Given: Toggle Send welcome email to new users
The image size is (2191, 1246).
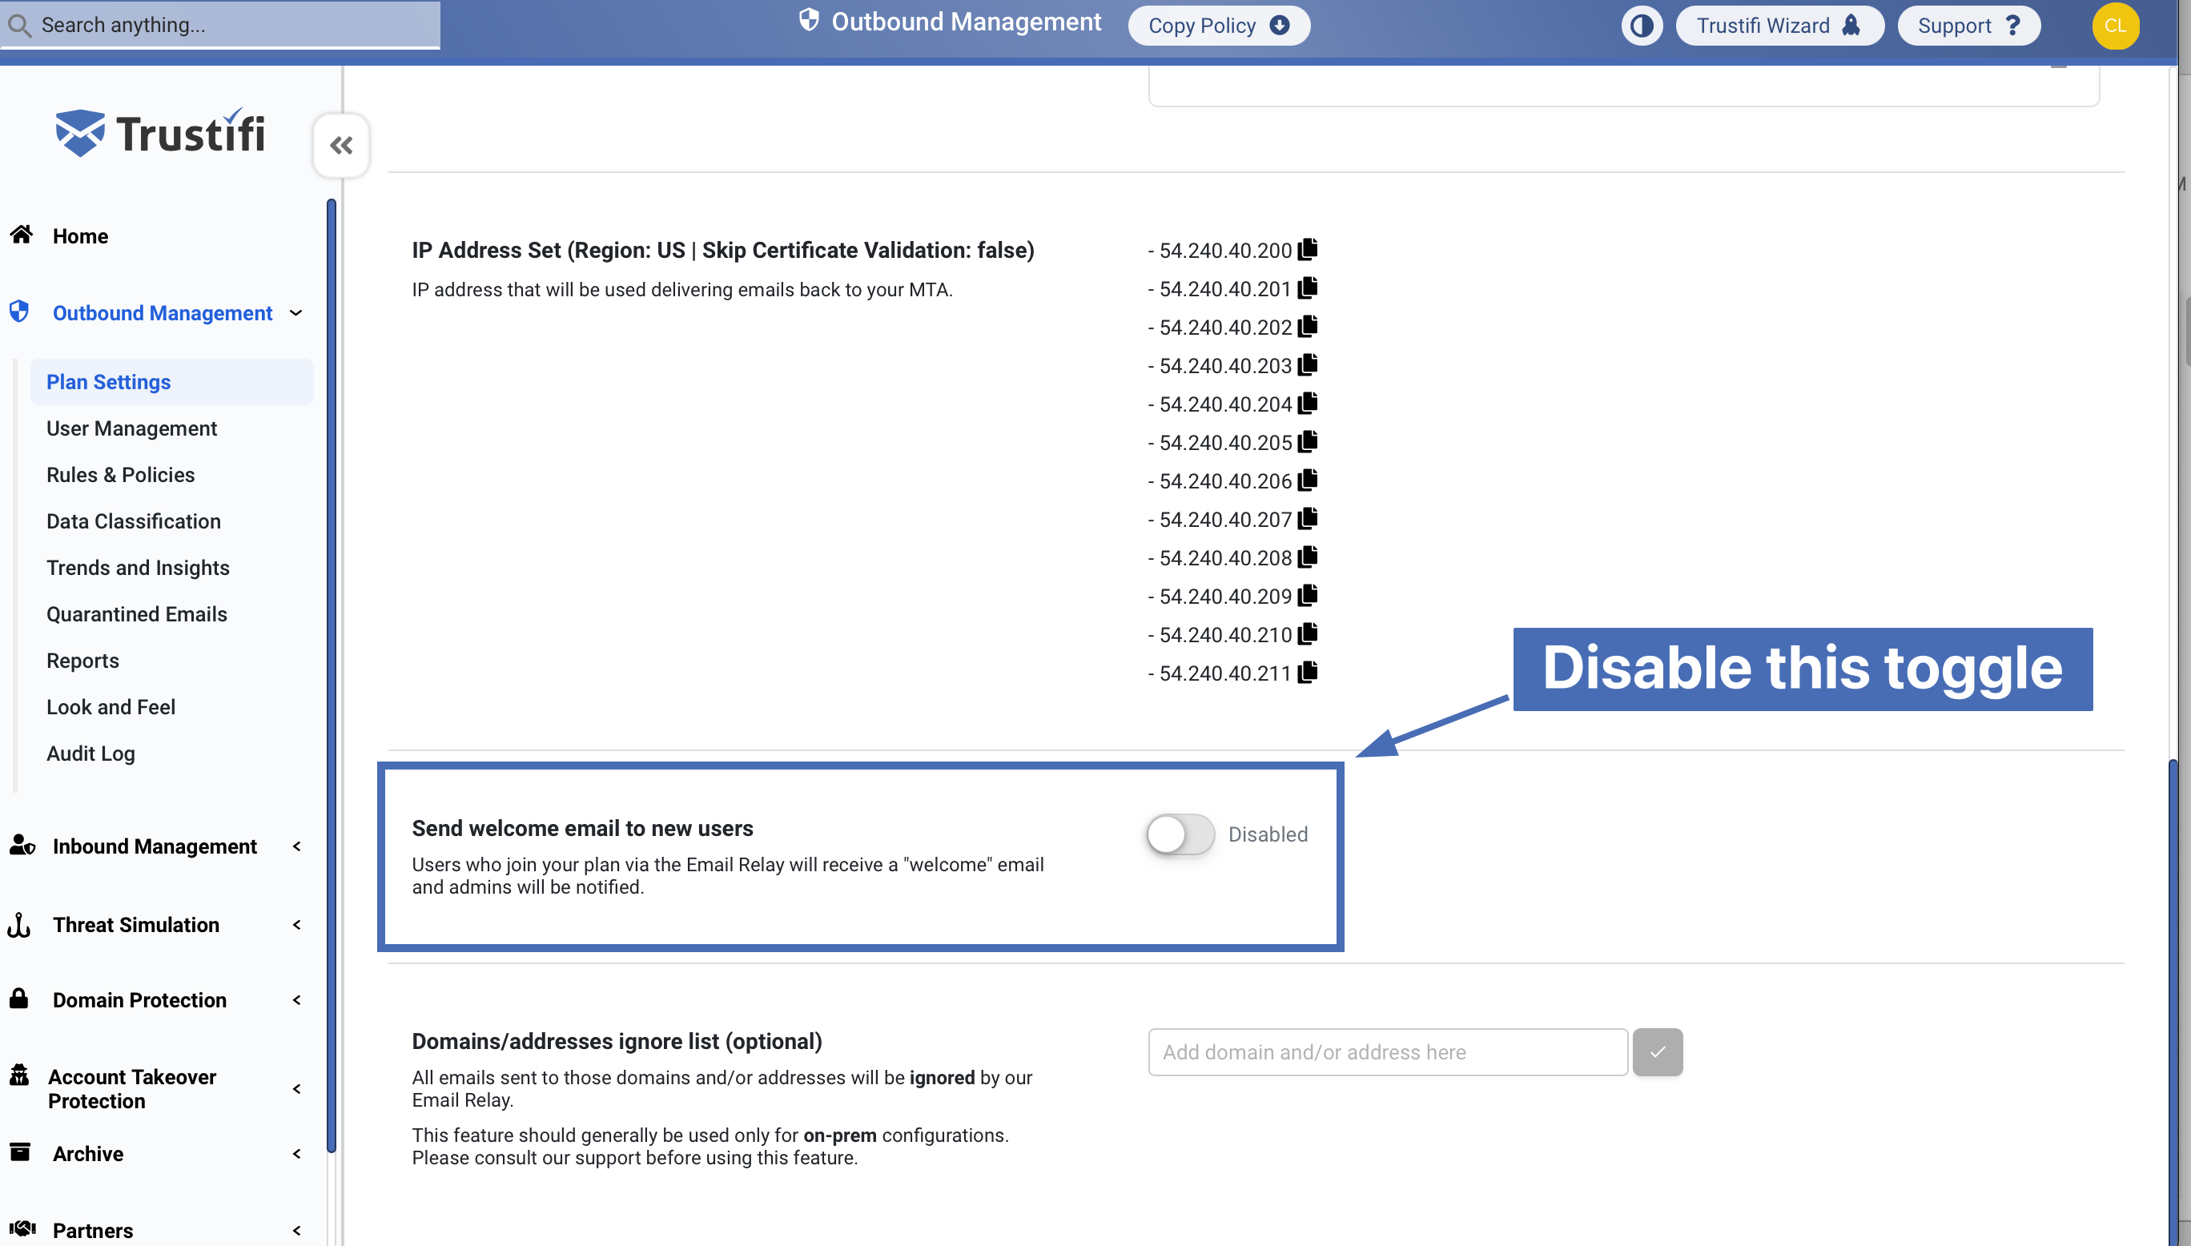Looking at the screenshot, I should [1180, 834].
